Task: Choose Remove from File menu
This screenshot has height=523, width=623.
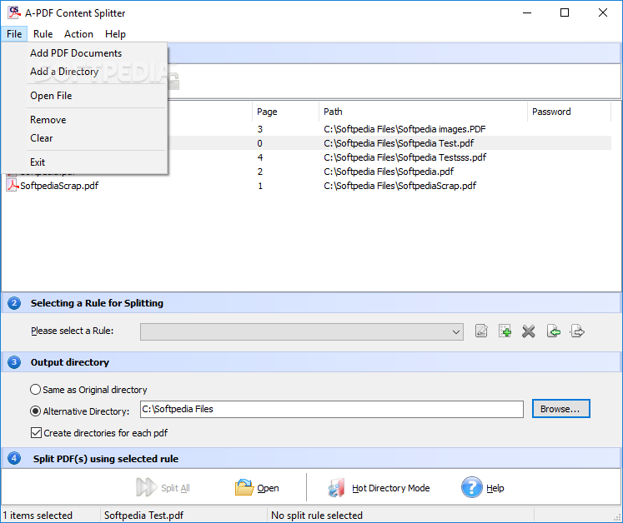Action: point(48,120)
